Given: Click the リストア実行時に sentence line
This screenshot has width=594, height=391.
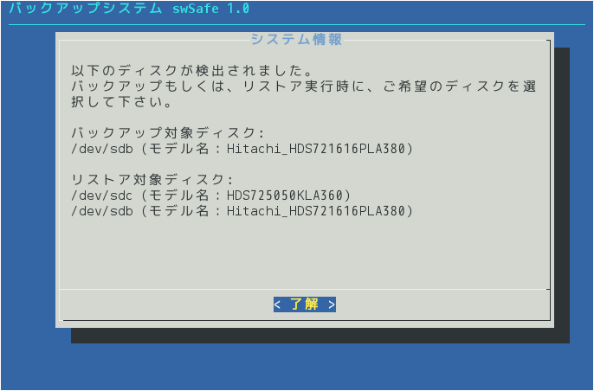Looking at the screenshot, I should click(x=303, y=87).
